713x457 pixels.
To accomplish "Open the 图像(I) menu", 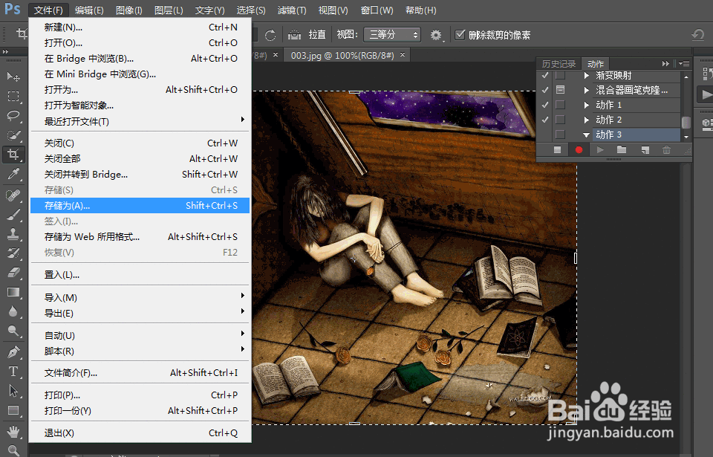I will (x=129, y=10).
